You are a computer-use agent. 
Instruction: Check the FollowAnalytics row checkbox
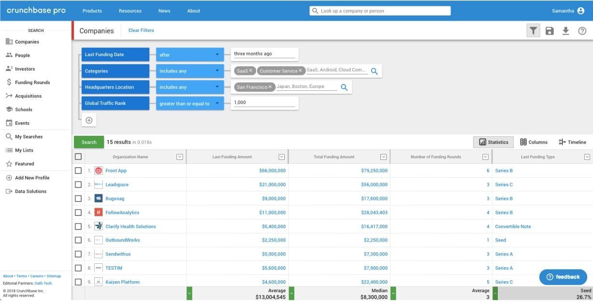click(x=78, y=213)
